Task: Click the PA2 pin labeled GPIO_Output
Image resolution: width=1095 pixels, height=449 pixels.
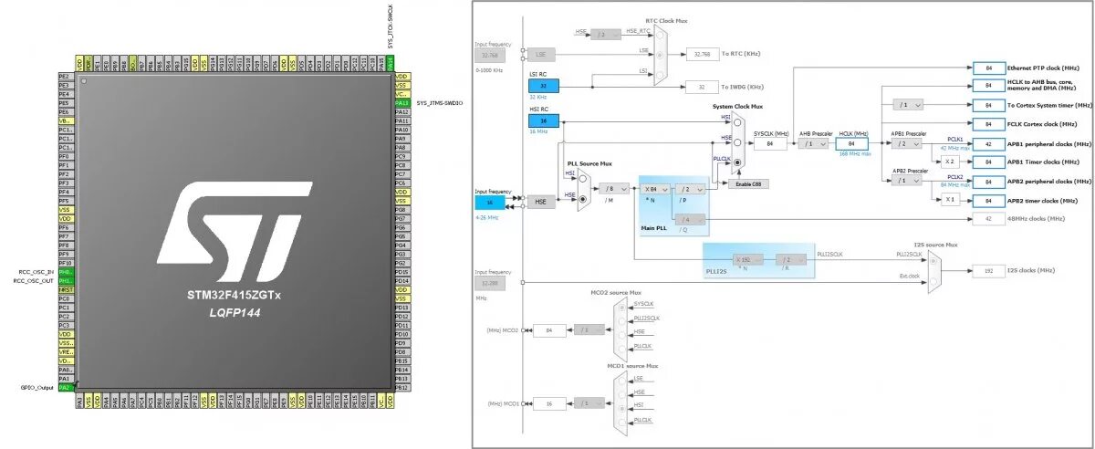Action: pos(65,387)
